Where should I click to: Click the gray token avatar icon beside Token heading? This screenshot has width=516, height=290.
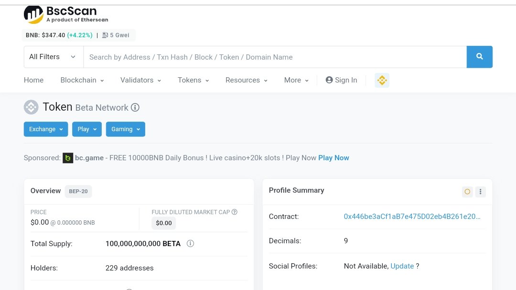click(31, 107)
